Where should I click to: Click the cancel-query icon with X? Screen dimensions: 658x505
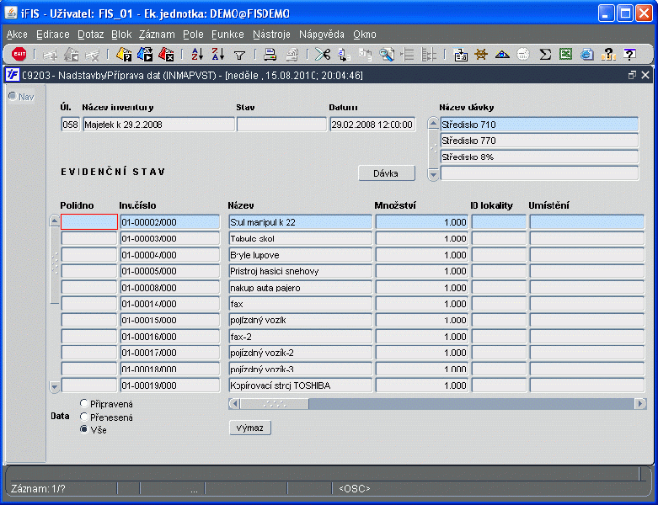[166, 54]
